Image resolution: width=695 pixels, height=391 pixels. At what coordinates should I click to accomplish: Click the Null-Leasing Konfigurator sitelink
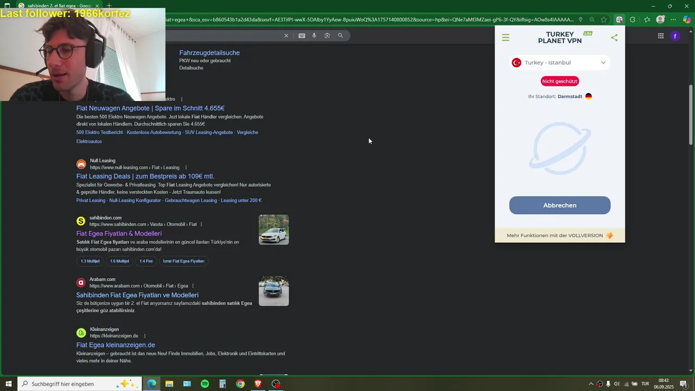pos(135,200)
